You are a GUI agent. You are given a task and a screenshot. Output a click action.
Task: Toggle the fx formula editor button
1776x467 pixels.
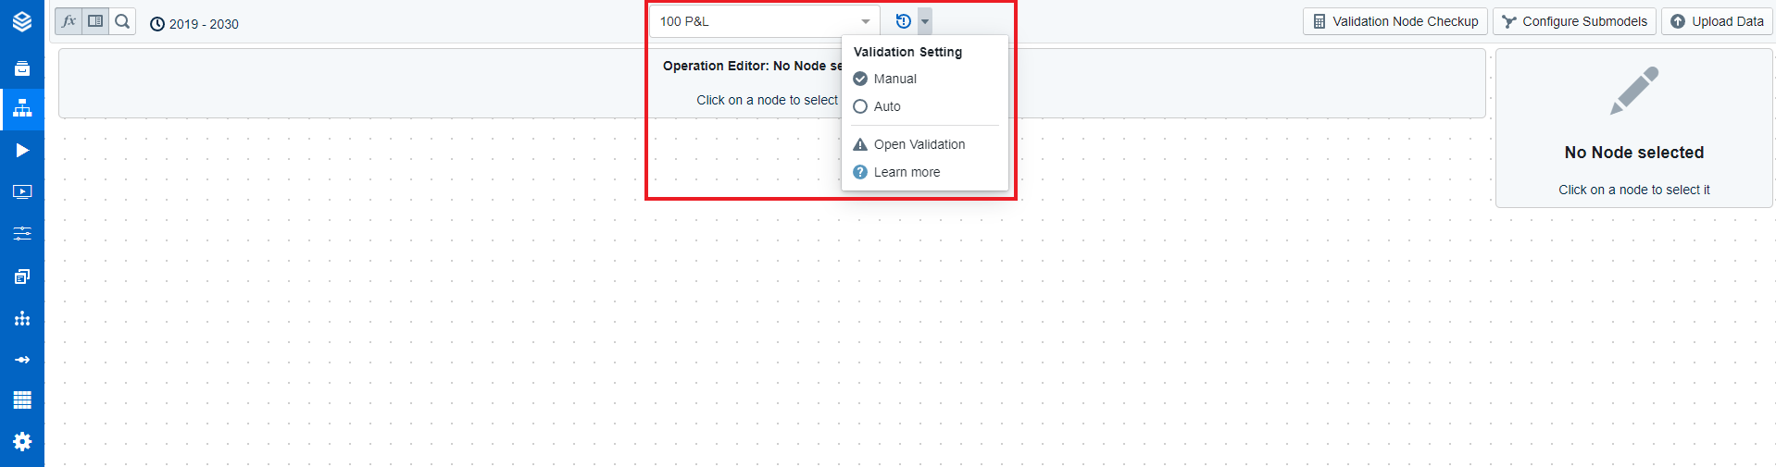pyautogui.click(x=69, y=21)
